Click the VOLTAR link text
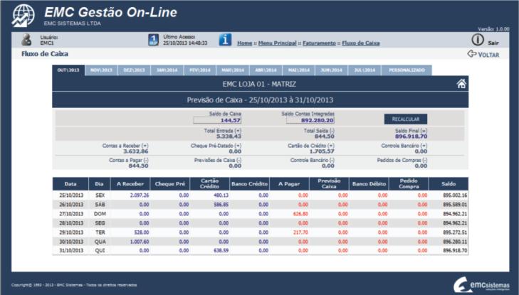Screen dimensions: 519x295 (x=488, y=55)
